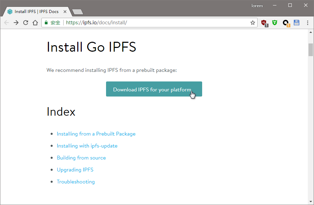
Task: Open Troubleshooting link
Action: pos(76,182)
